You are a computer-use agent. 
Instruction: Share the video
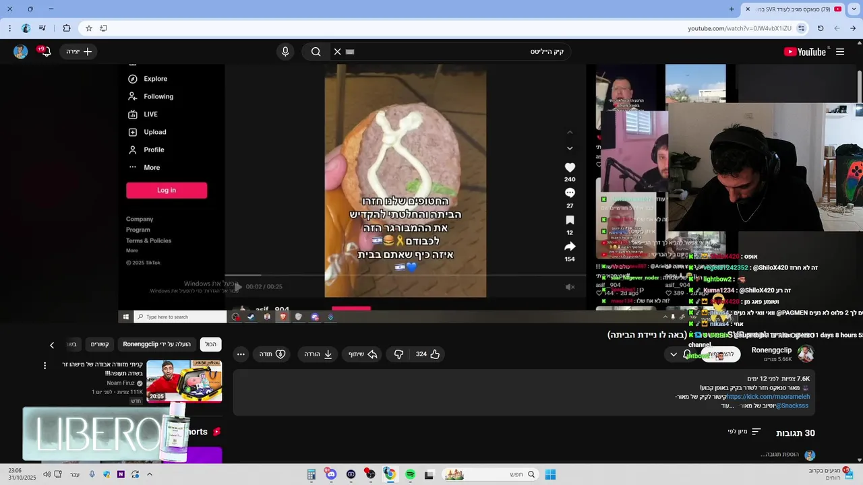point(363,354)
